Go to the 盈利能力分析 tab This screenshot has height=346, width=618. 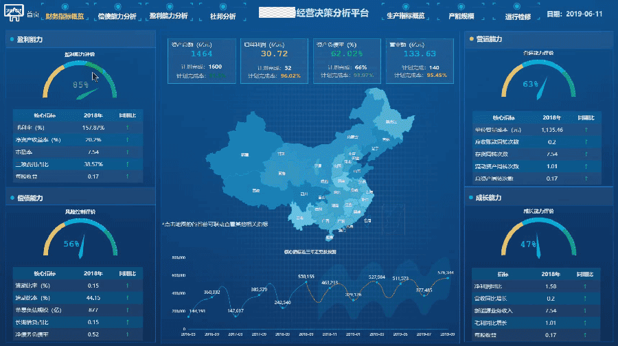[169, 16]
